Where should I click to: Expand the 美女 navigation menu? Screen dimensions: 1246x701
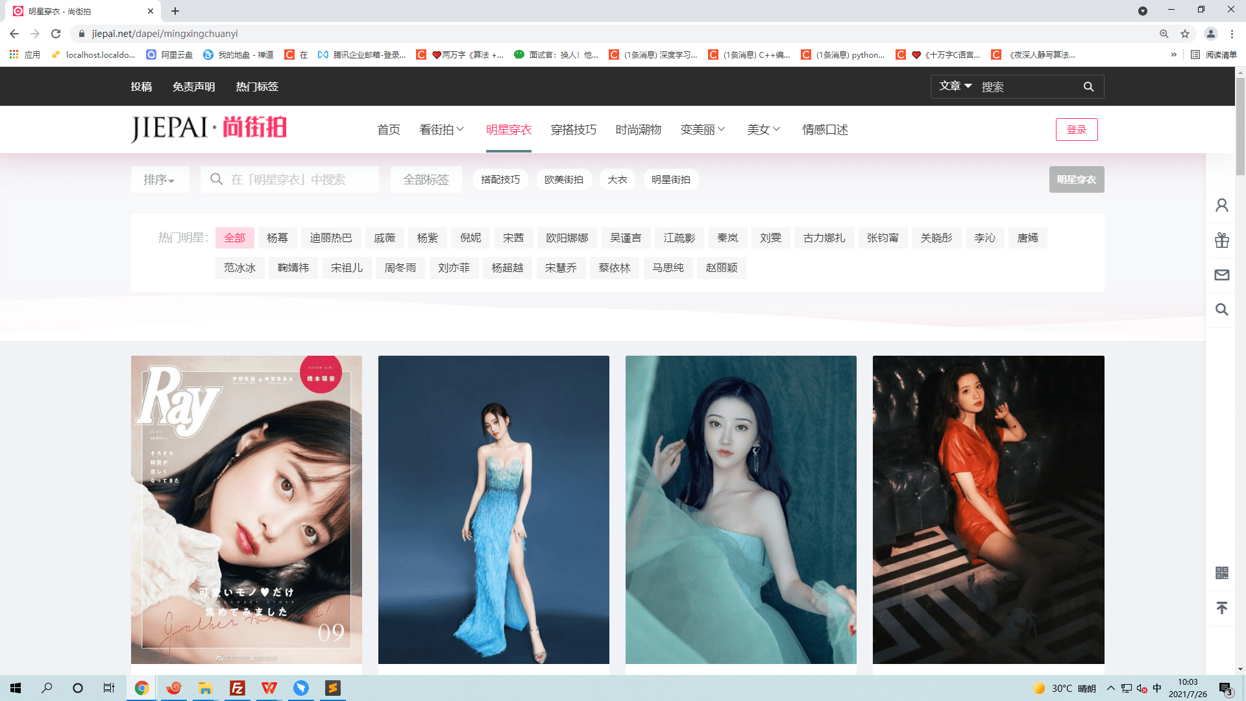point(763,130)
